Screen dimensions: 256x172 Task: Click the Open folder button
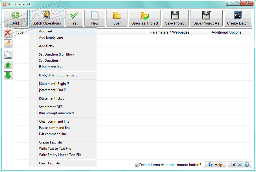pos(117,18)
